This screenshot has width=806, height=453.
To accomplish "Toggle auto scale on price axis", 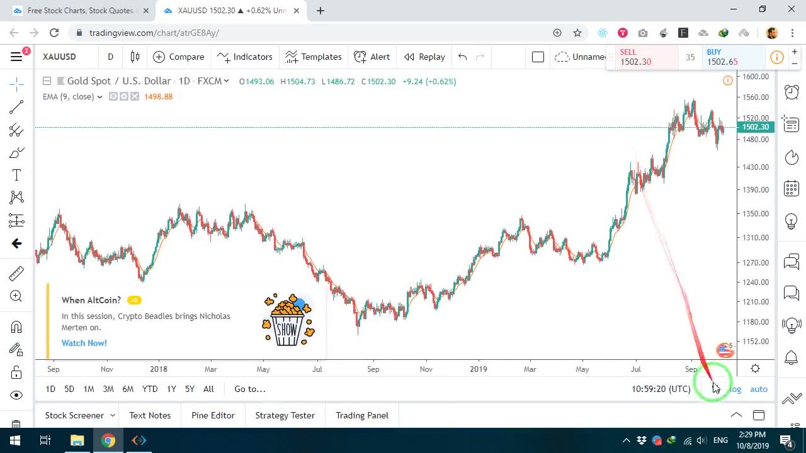I will click(x=759, y=389).
